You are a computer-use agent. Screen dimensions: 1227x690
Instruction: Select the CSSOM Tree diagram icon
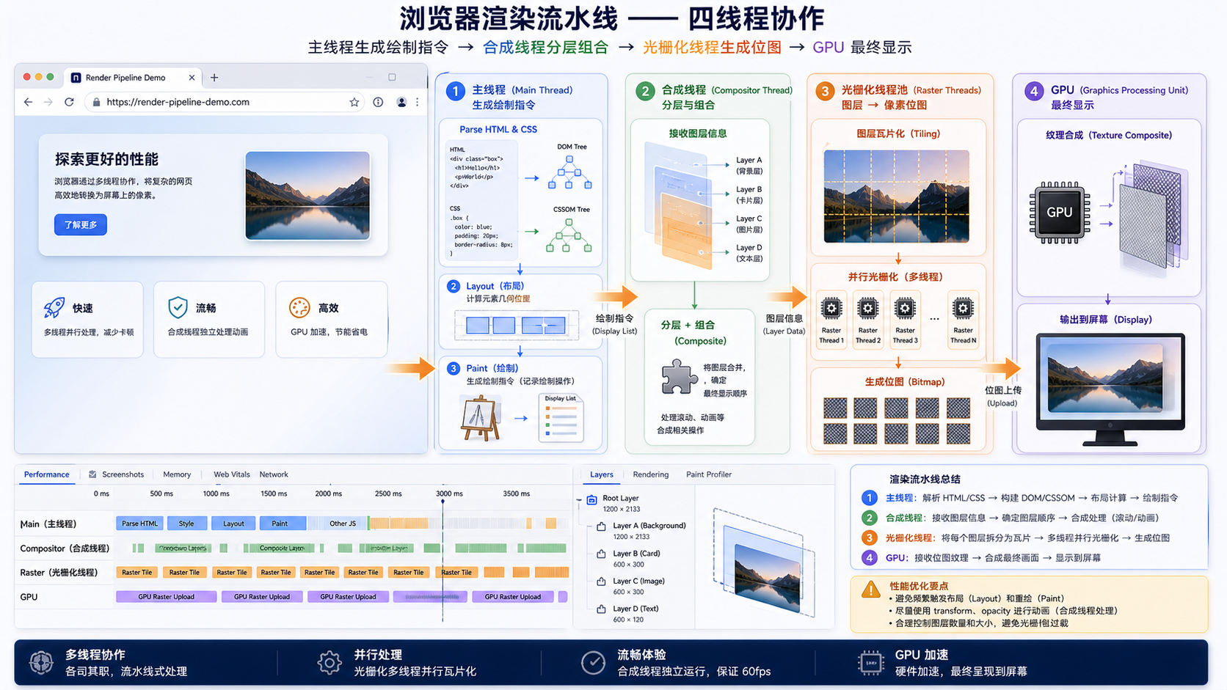pyautogui.click(x=569, y=235)
